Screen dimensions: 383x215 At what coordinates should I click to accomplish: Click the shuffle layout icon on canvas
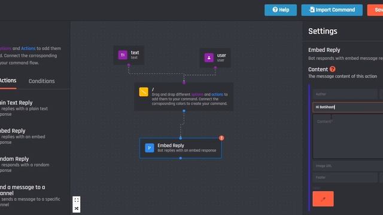[x=77, y=208]
